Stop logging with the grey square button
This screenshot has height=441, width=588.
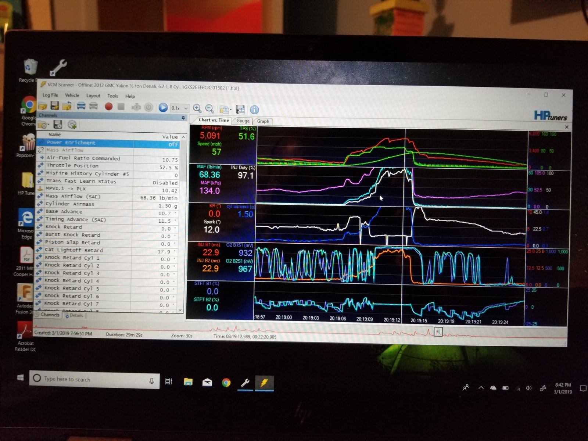pyautogui.click(x=121, y=107)
